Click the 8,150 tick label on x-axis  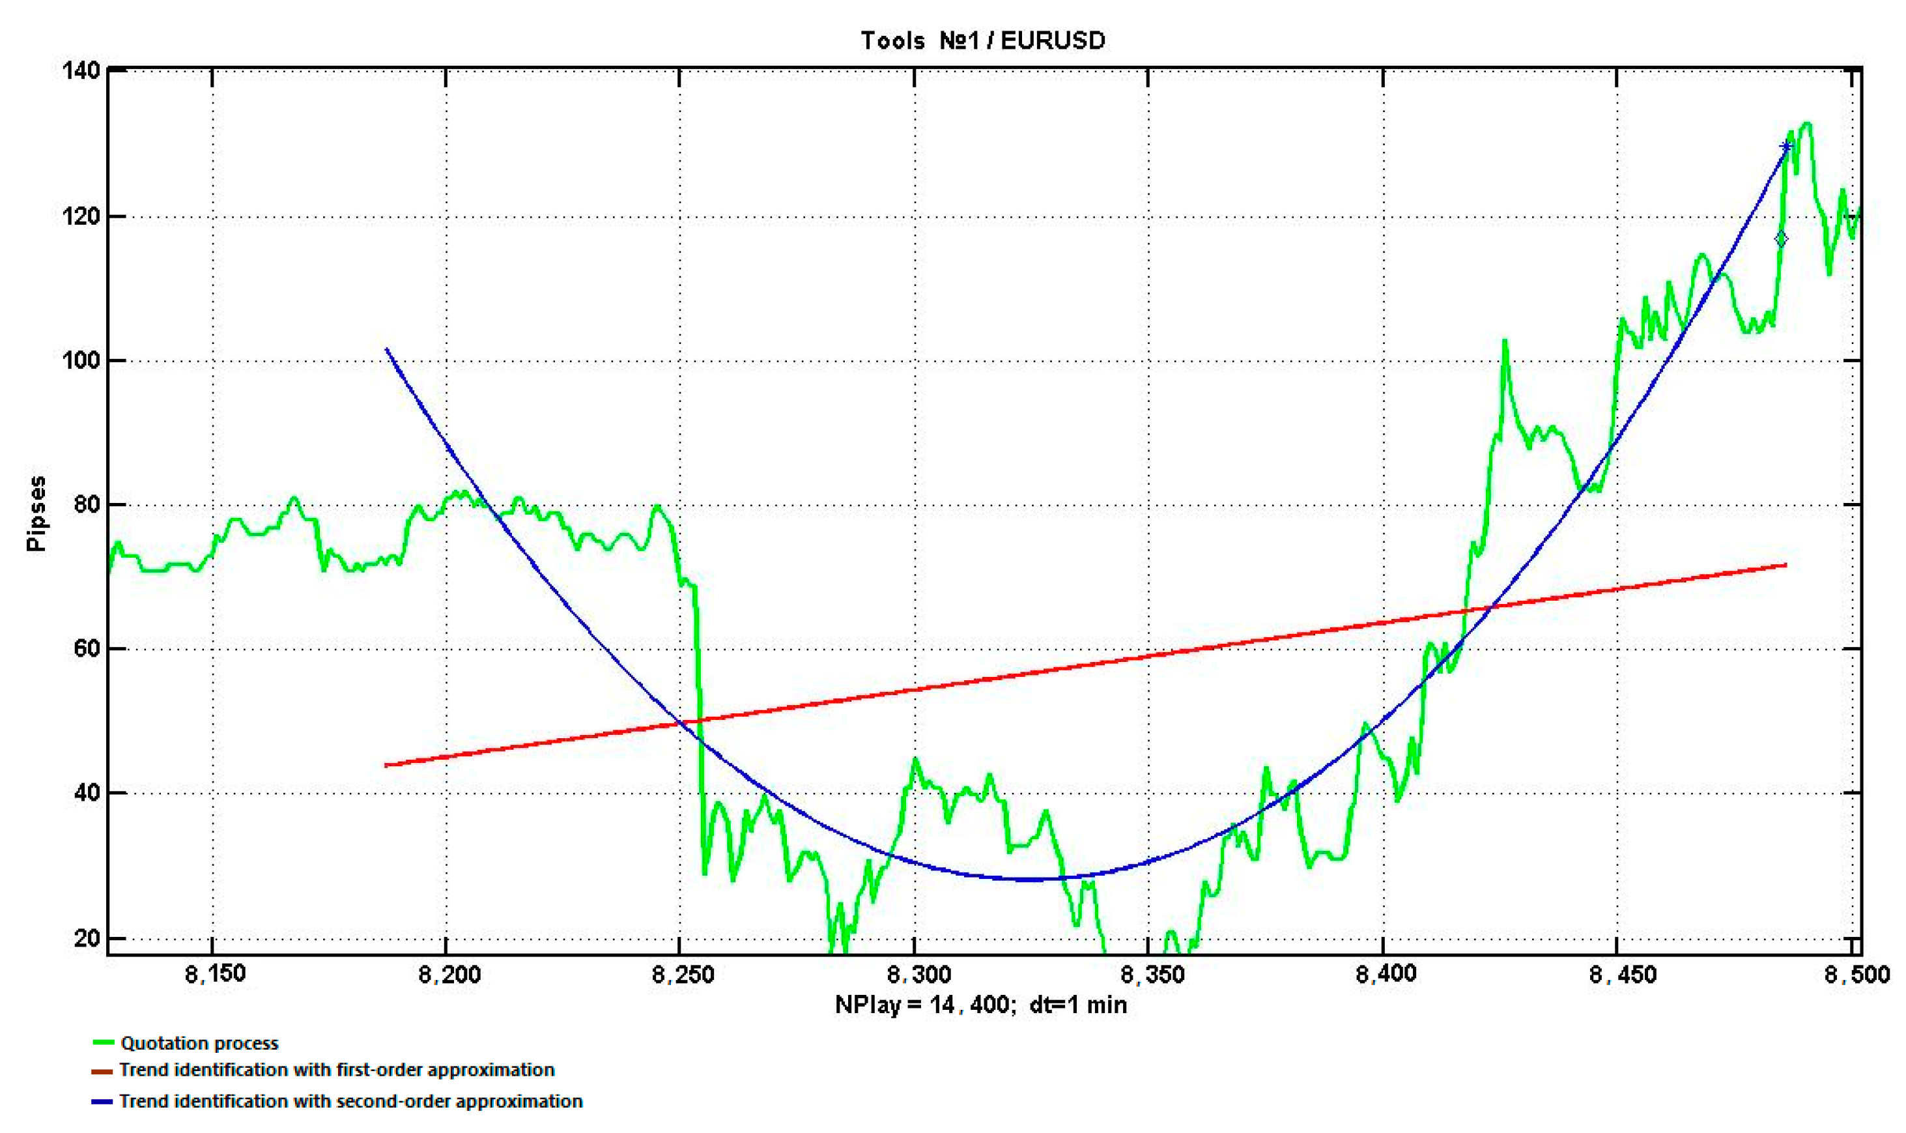coord(215,974)
